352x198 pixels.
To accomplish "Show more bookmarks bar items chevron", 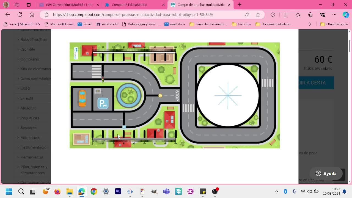I will point(310,24).
